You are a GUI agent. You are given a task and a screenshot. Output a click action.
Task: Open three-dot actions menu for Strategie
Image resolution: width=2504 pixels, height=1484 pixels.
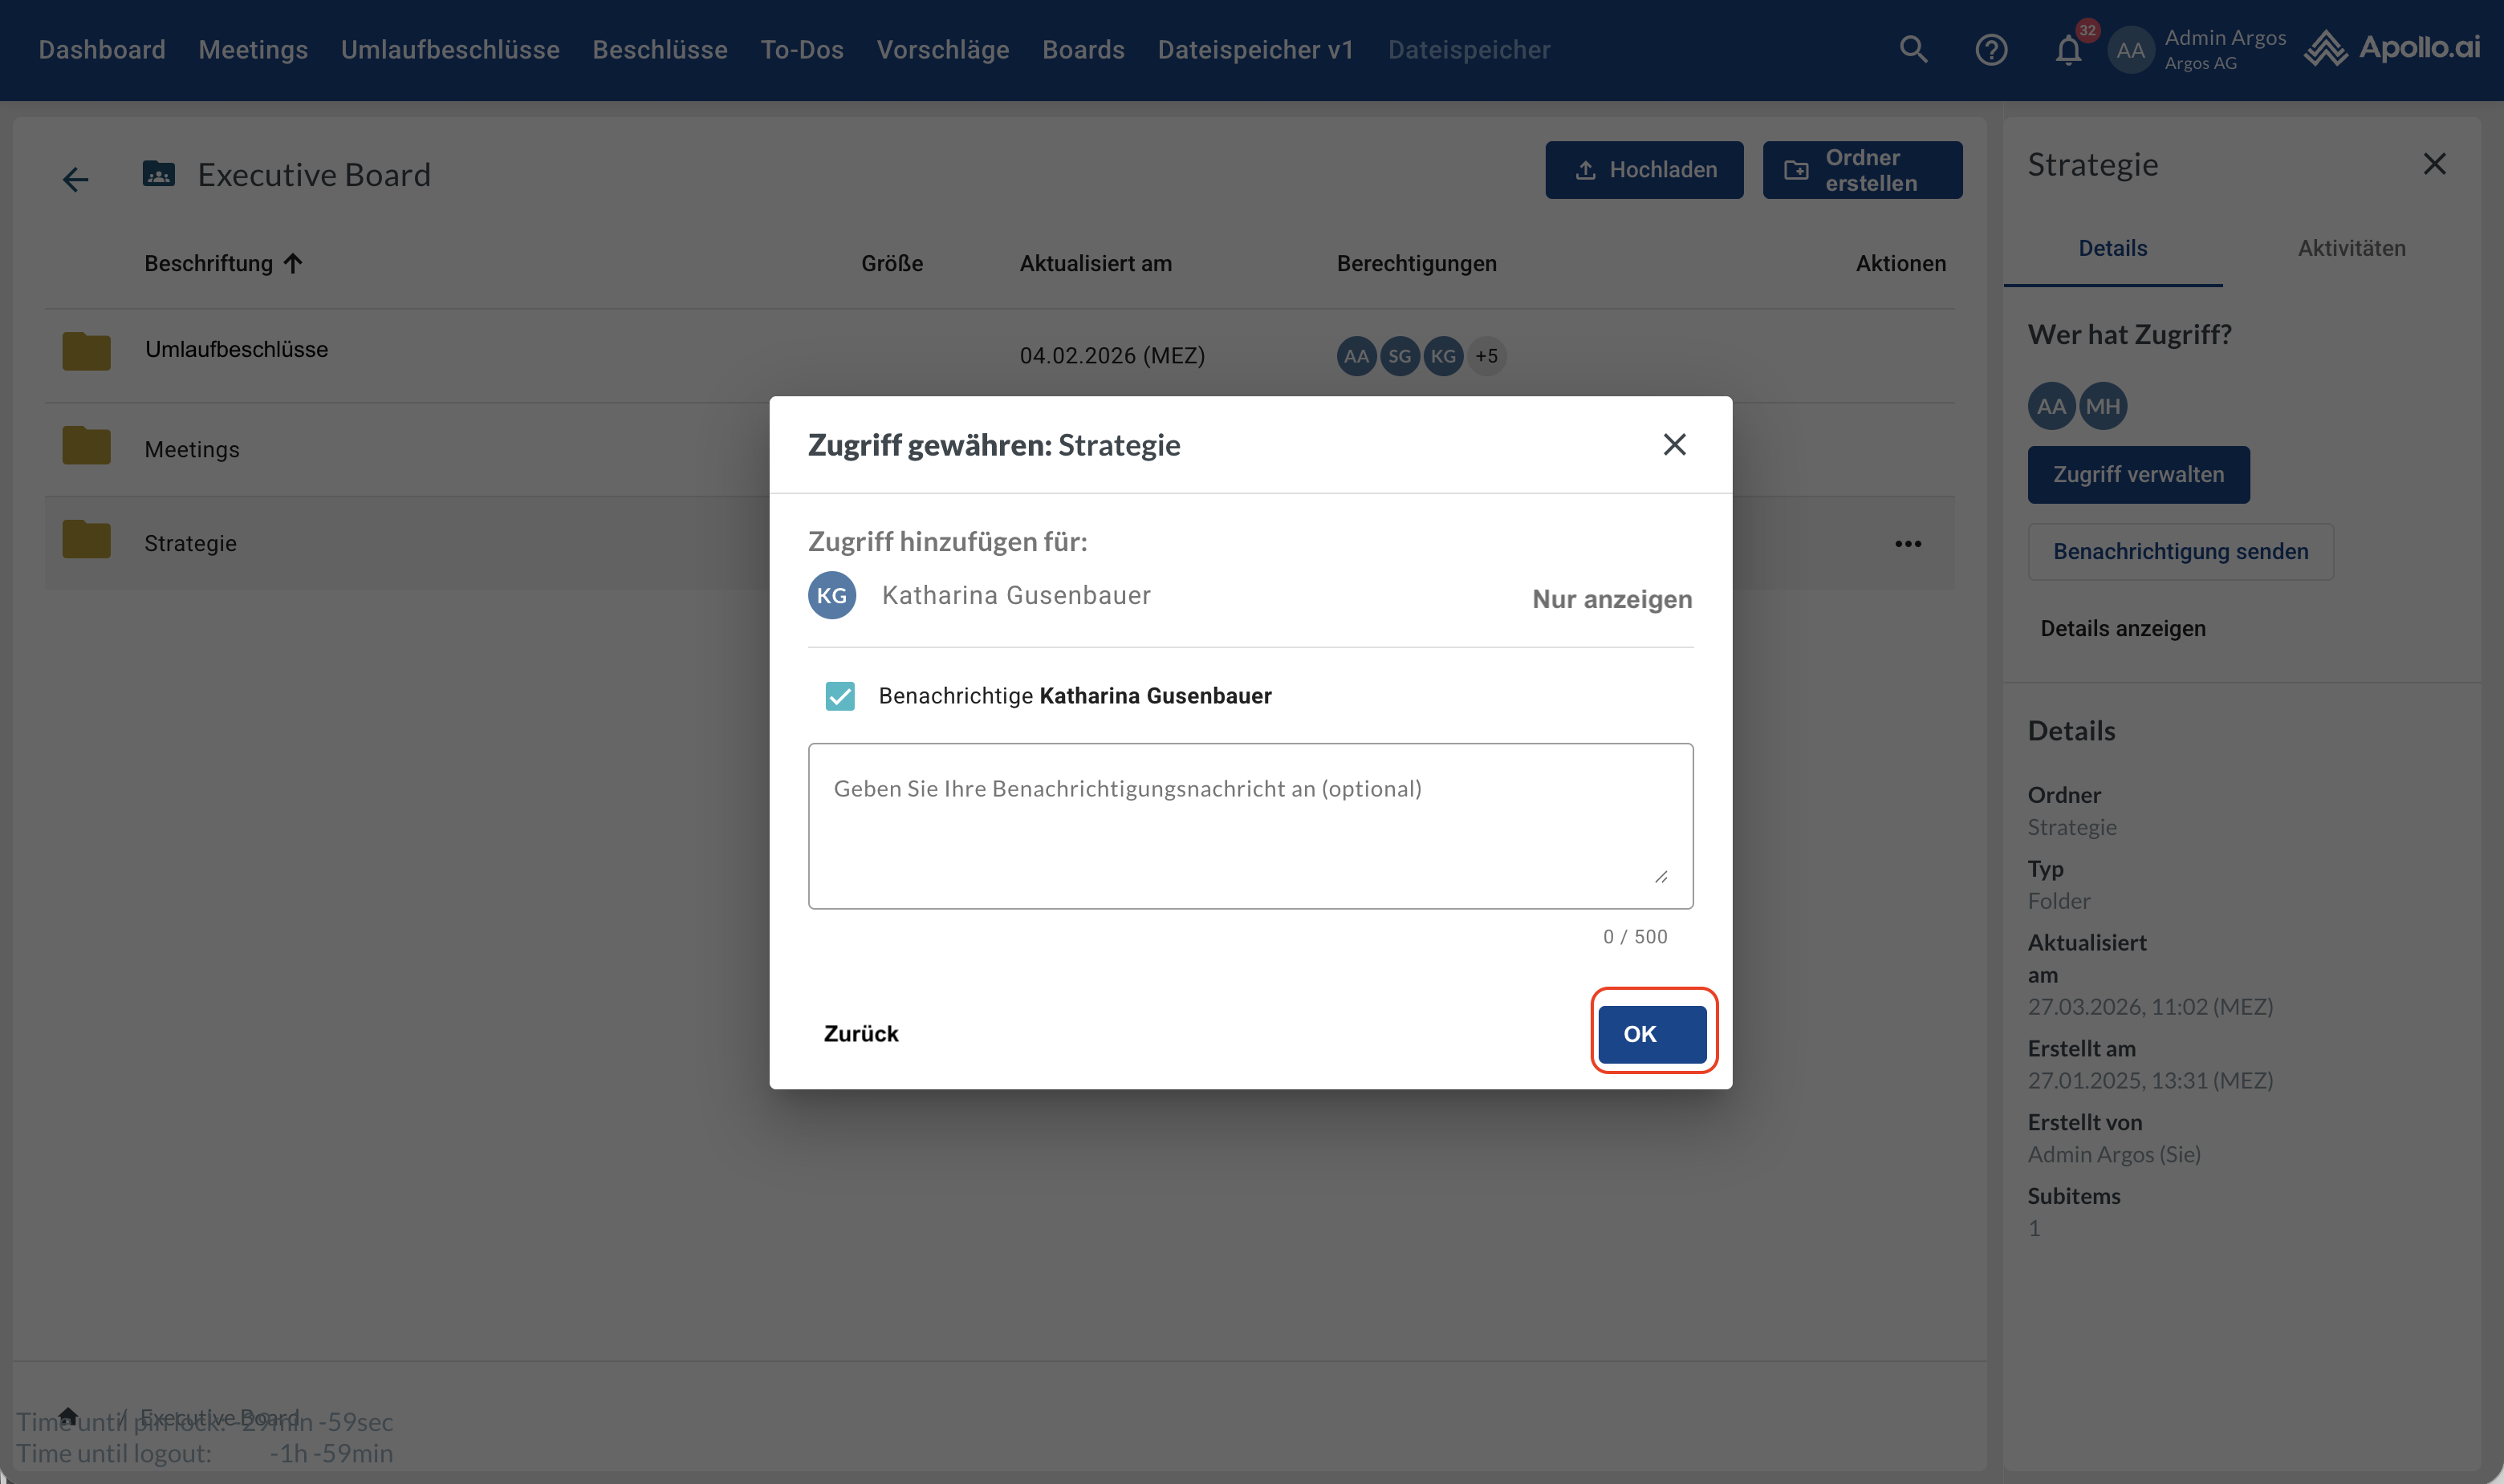[x=1907, y=544]
